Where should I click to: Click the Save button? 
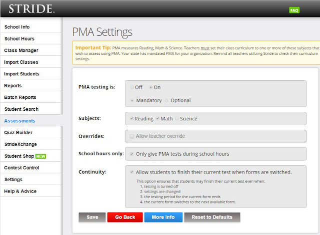(x=92, y=217)
